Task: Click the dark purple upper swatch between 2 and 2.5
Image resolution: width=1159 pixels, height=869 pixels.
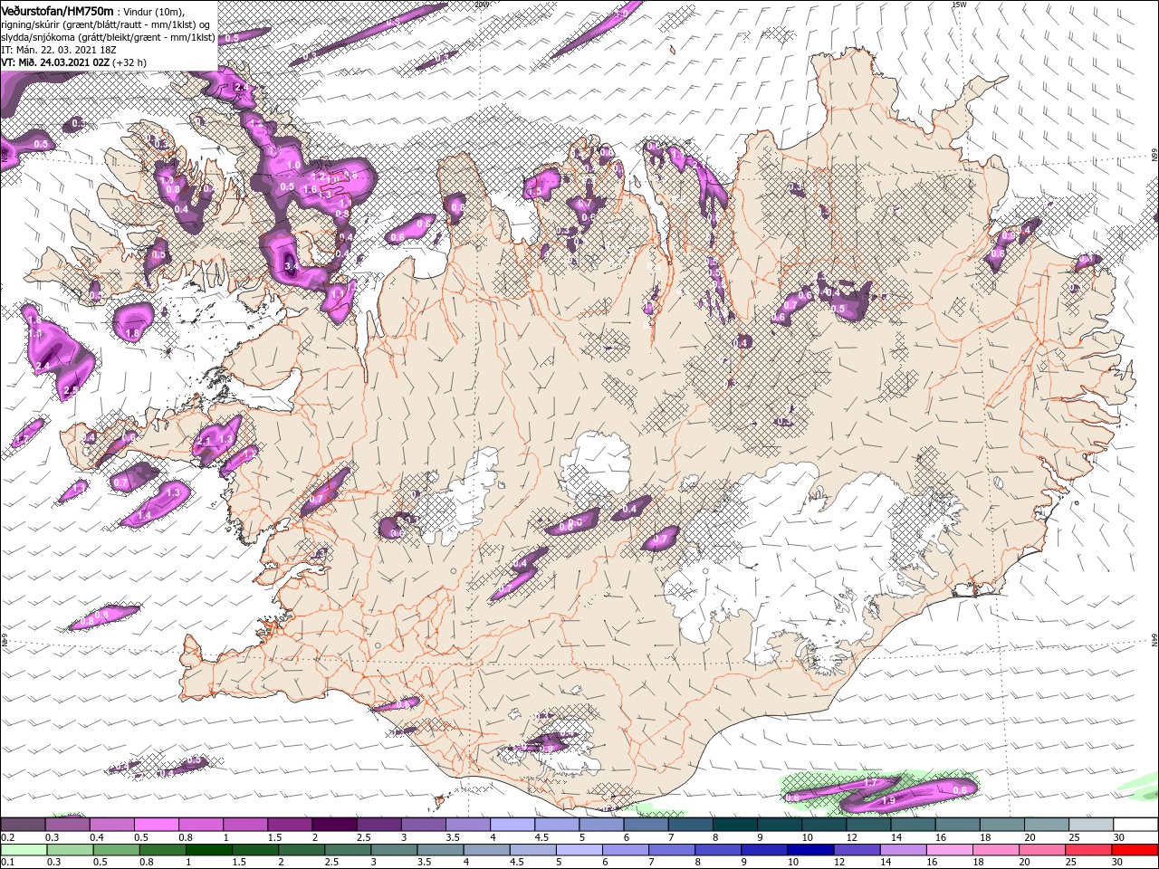Action: [334, 825]
